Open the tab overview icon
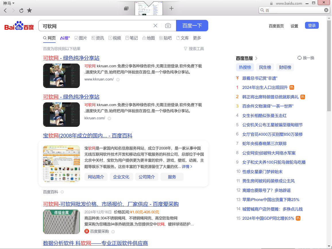332x249 pixels. (126, 8)
